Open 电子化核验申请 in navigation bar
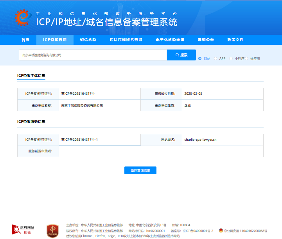 170,40
